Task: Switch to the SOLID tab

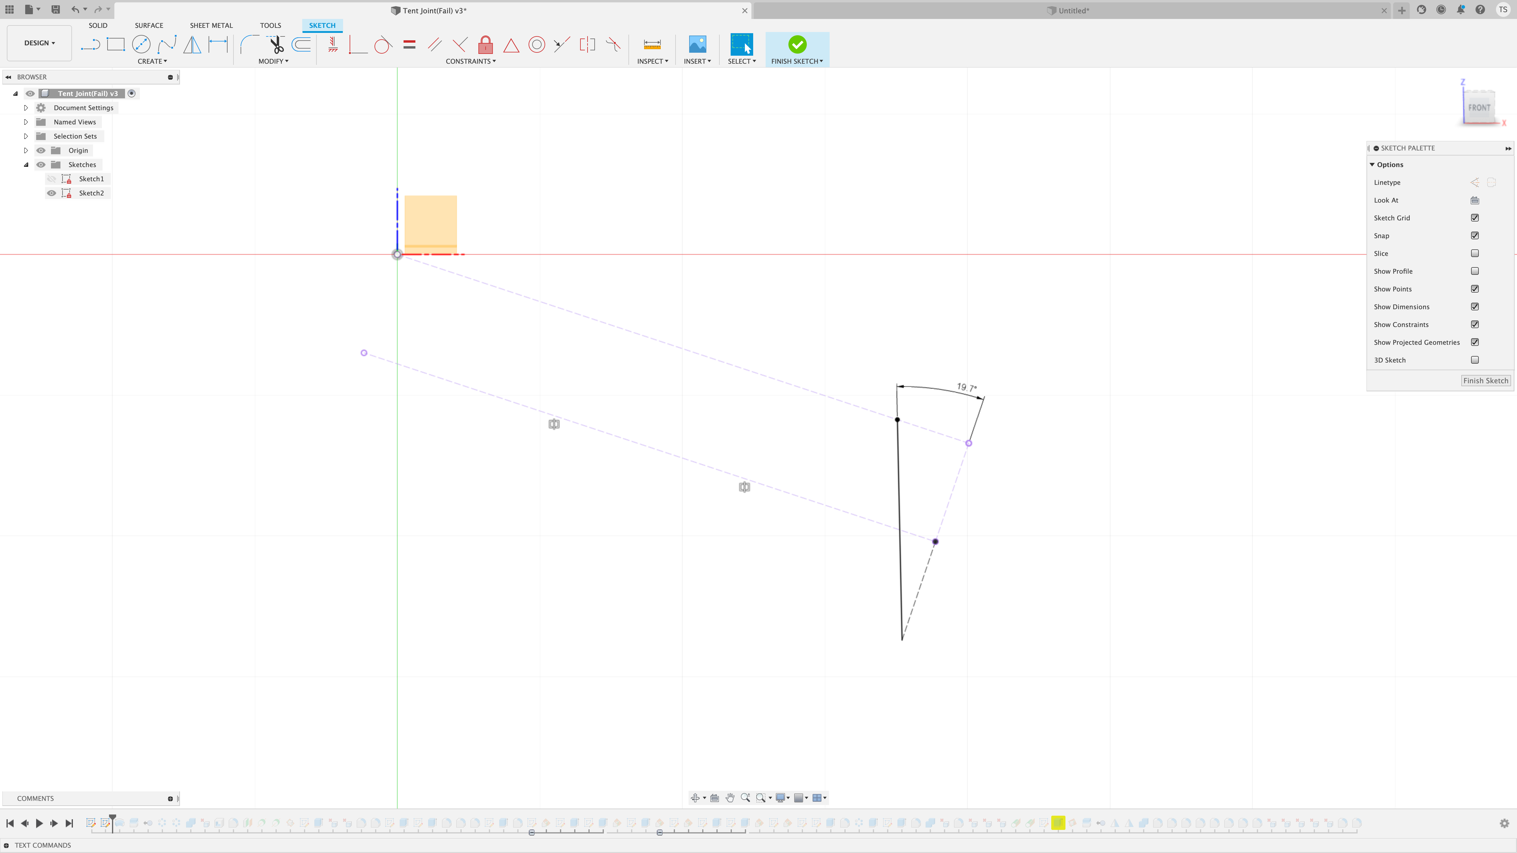Action: point(98,25)
